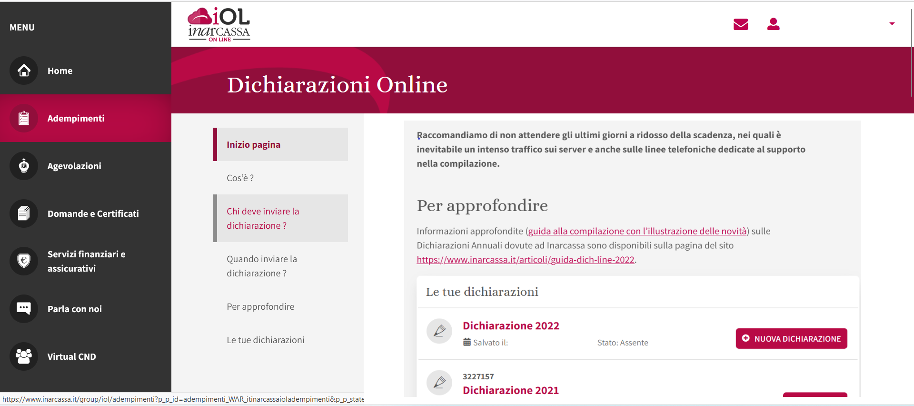The image size is (914, 406).
Task: Go to Quando inviare la dichiarazione section
Action: pyautogui.click(x=281, y=266)
